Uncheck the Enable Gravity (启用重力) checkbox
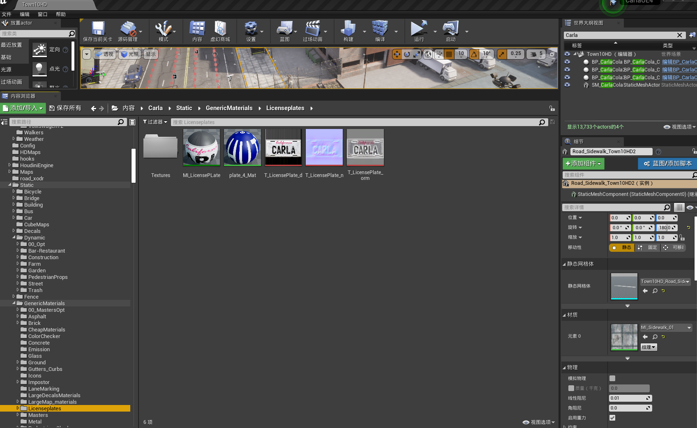The height and width of the screenshot is (428, 697). tap(612, 418)
